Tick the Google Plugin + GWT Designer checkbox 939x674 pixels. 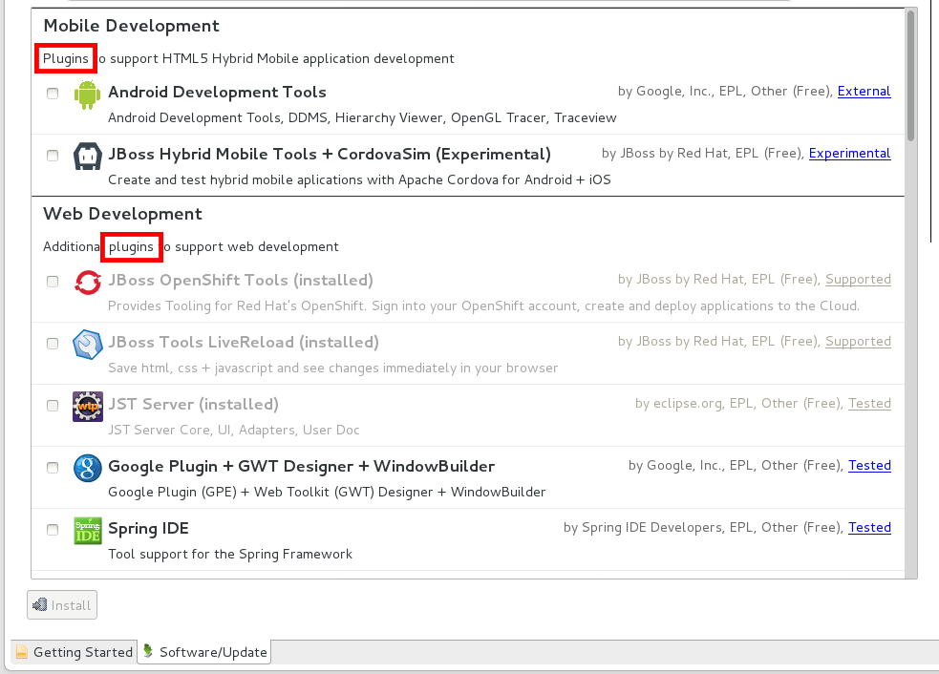pyautogui.click(x=53, y=468)
